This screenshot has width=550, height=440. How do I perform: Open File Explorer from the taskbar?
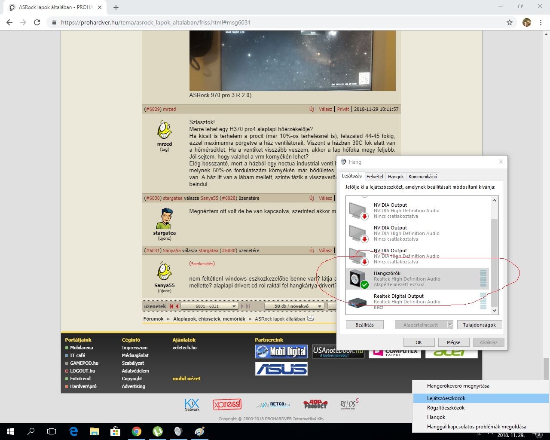[94, 431]
